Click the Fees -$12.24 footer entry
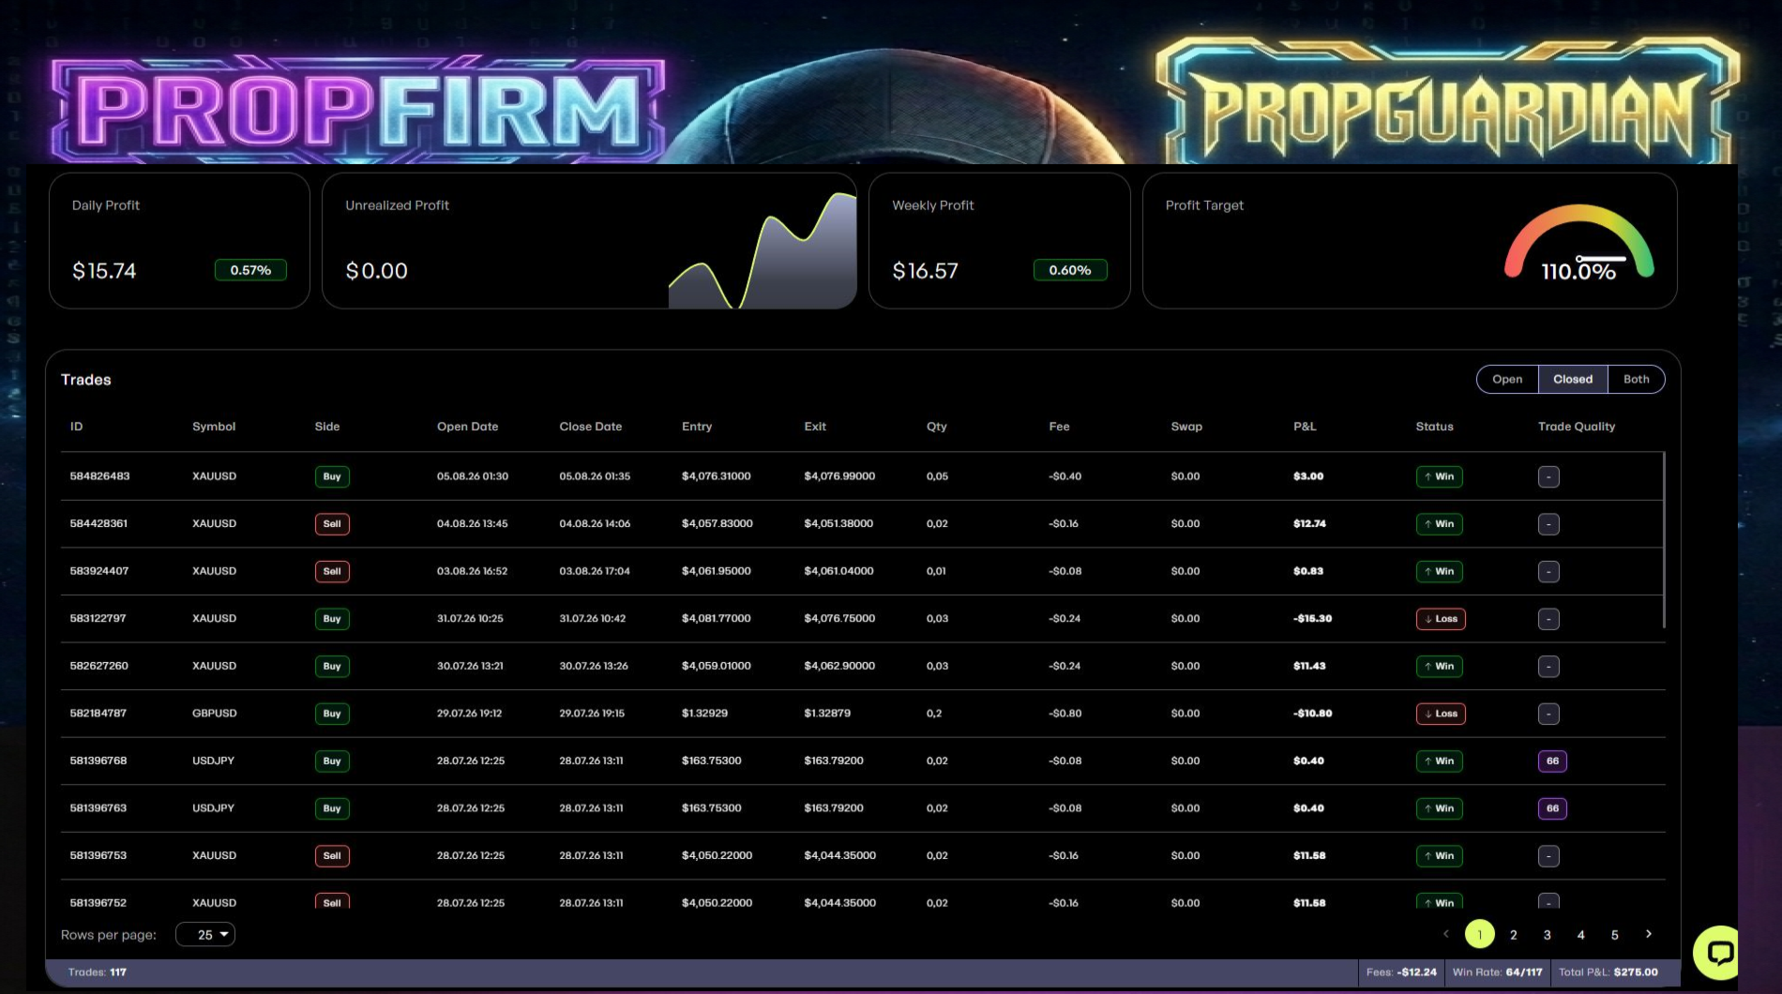This screenshot has width=1782, height=994. pos(1401,972)
